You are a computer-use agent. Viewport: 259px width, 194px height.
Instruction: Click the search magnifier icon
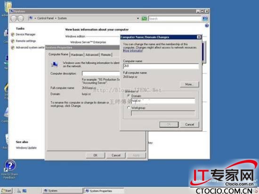[205, 18]
